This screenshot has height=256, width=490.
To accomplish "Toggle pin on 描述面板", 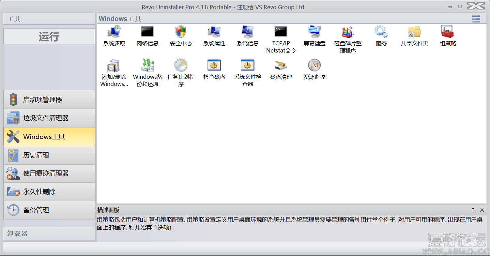I will pos(473,210).
